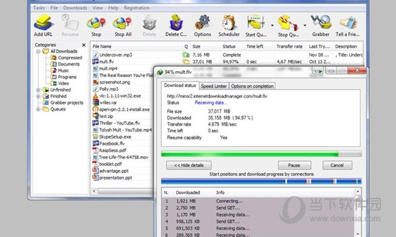This screenshot has width=396, height=237.
Task: Select the vlc-1.1.11-win32.exe cone icon
Action: point(96,96)
